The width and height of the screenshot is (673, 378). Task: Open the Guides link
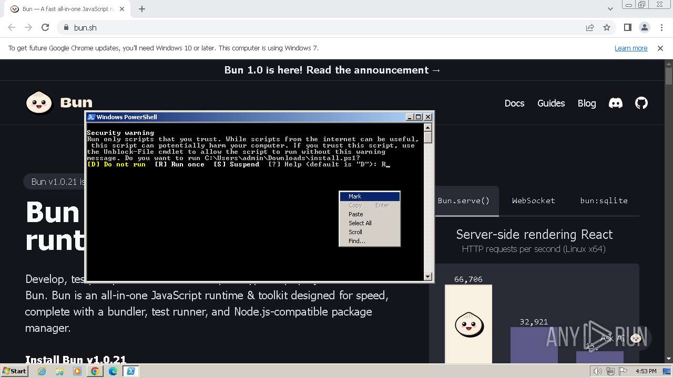(551, 103)
